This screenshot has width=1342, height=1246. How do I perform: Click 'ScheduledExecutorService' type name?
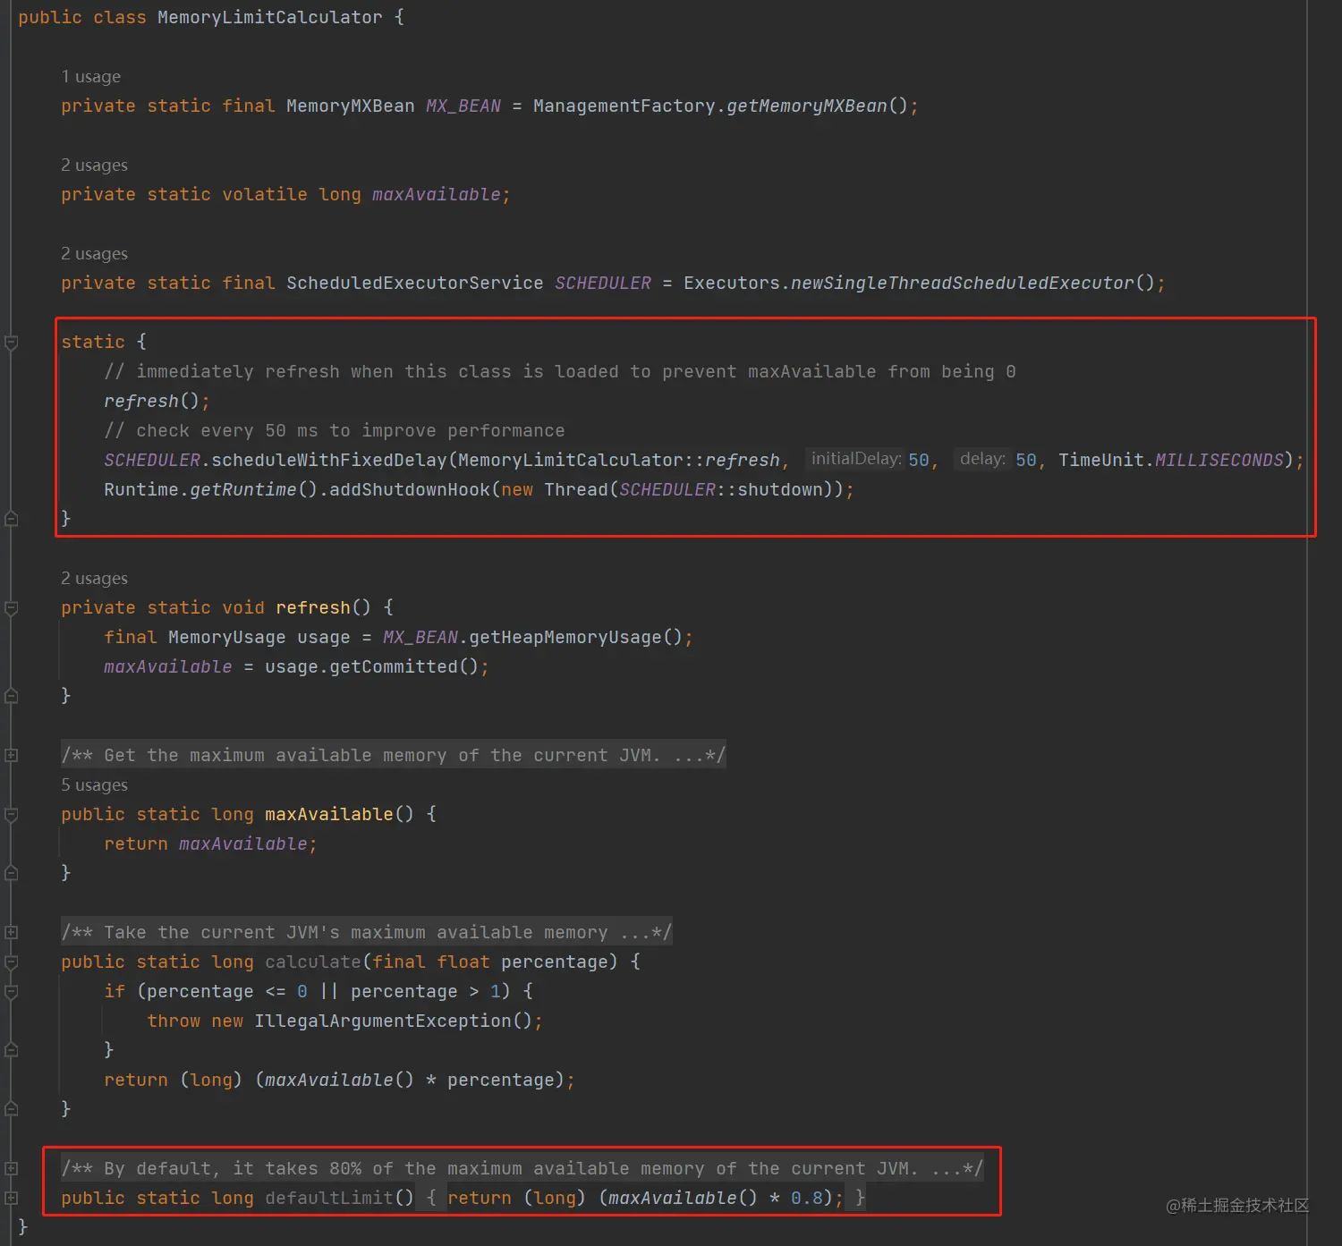415,284
